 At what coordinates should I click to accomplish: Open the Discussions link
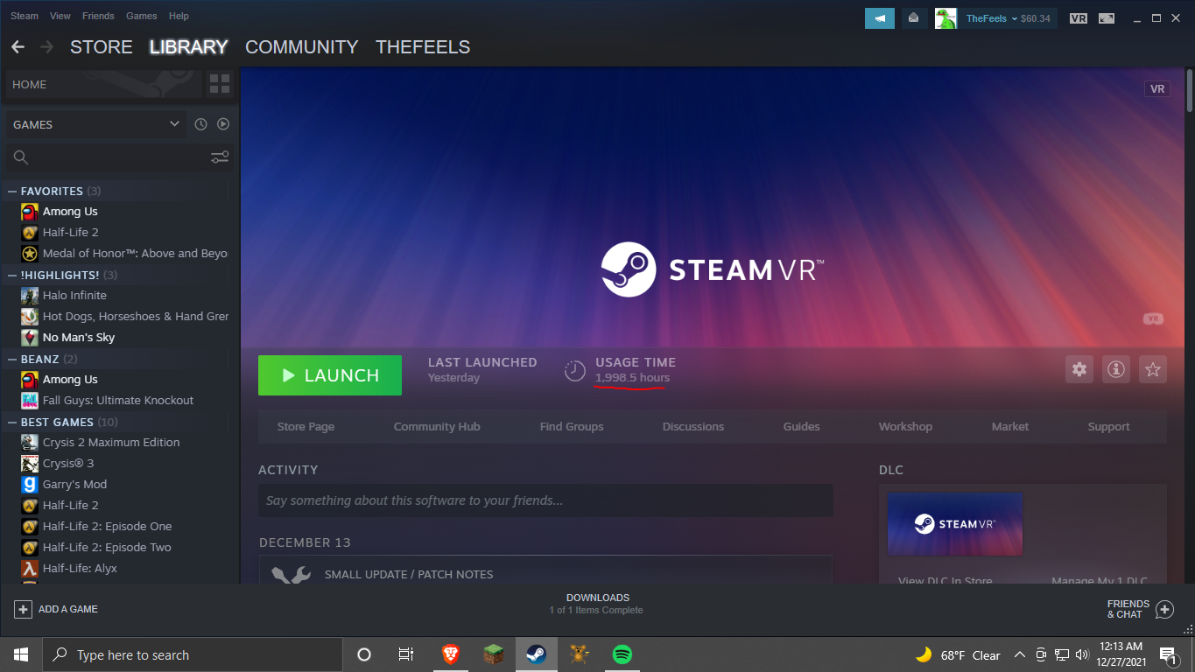pos(693,427)
